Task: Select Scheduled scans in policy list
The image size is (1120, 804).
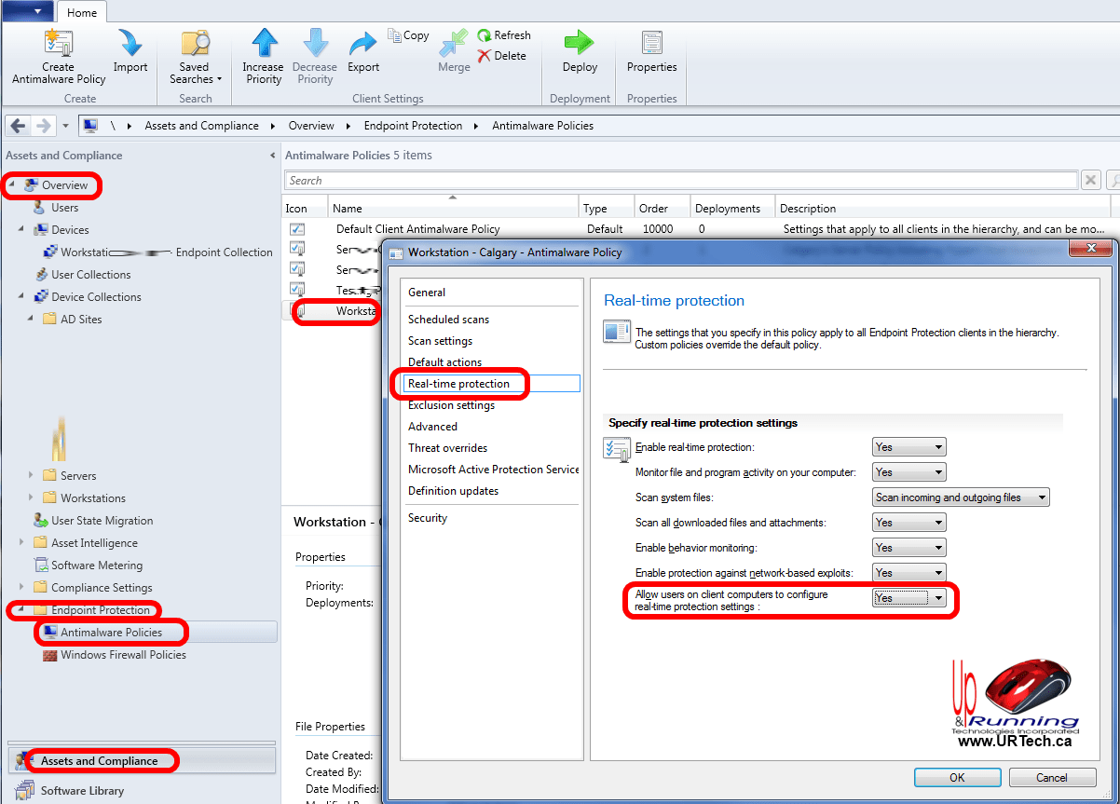Action: coord(448,320)
